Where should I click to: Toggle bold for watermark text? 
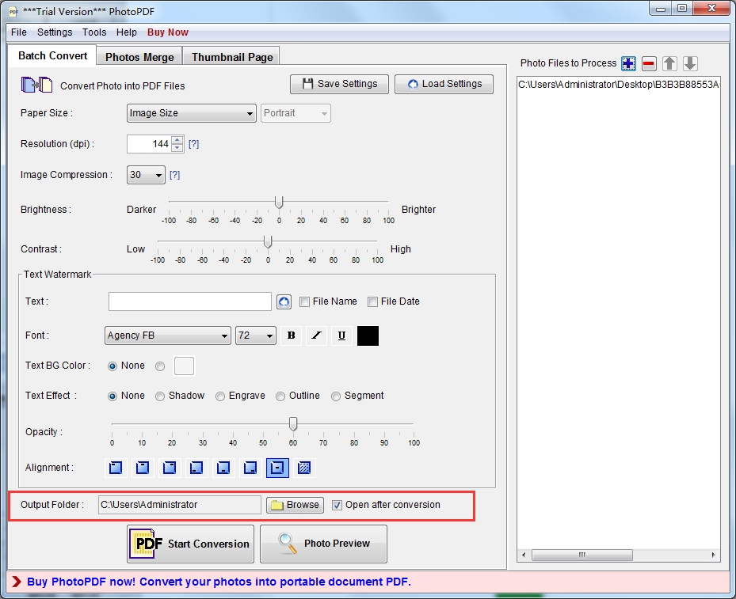291,336
